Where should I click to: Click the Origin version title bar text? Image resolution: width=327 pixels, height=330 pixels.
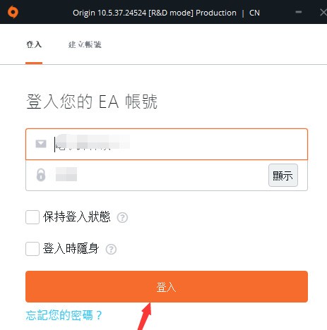pos(166,13)
